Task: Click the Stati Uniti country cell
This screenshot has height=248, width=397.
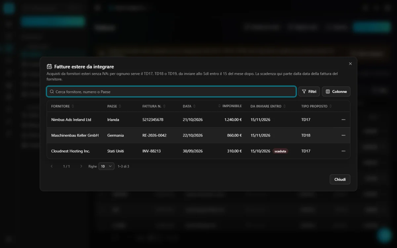Action: click(x=115, y=151)
